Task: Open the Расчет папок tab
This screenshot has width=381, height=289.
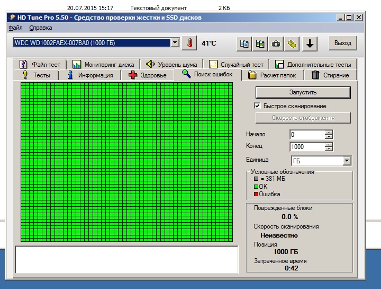Action: tap(273, 75)
